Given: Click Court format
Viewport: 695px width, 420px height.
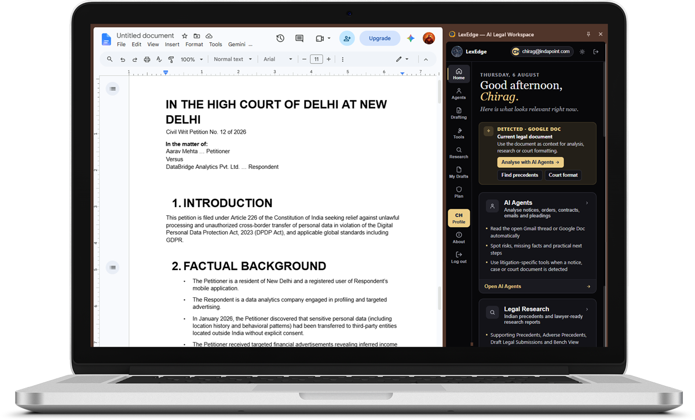Looking at the screenshot, I should point(564,175).
